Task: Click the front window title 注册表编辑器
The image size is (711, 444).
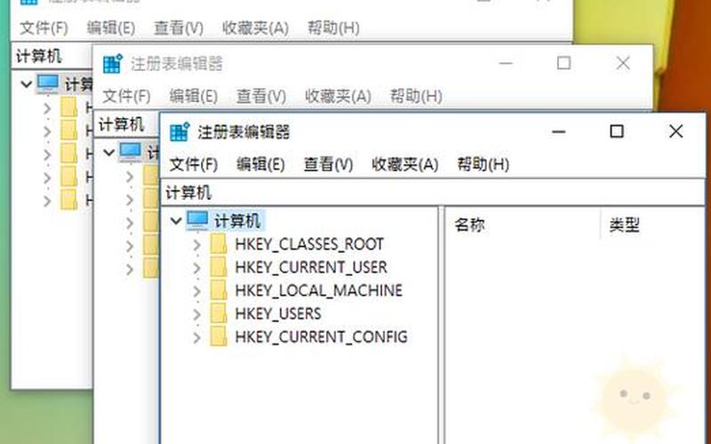Action: pyautogui.click(x=244, y=132)
